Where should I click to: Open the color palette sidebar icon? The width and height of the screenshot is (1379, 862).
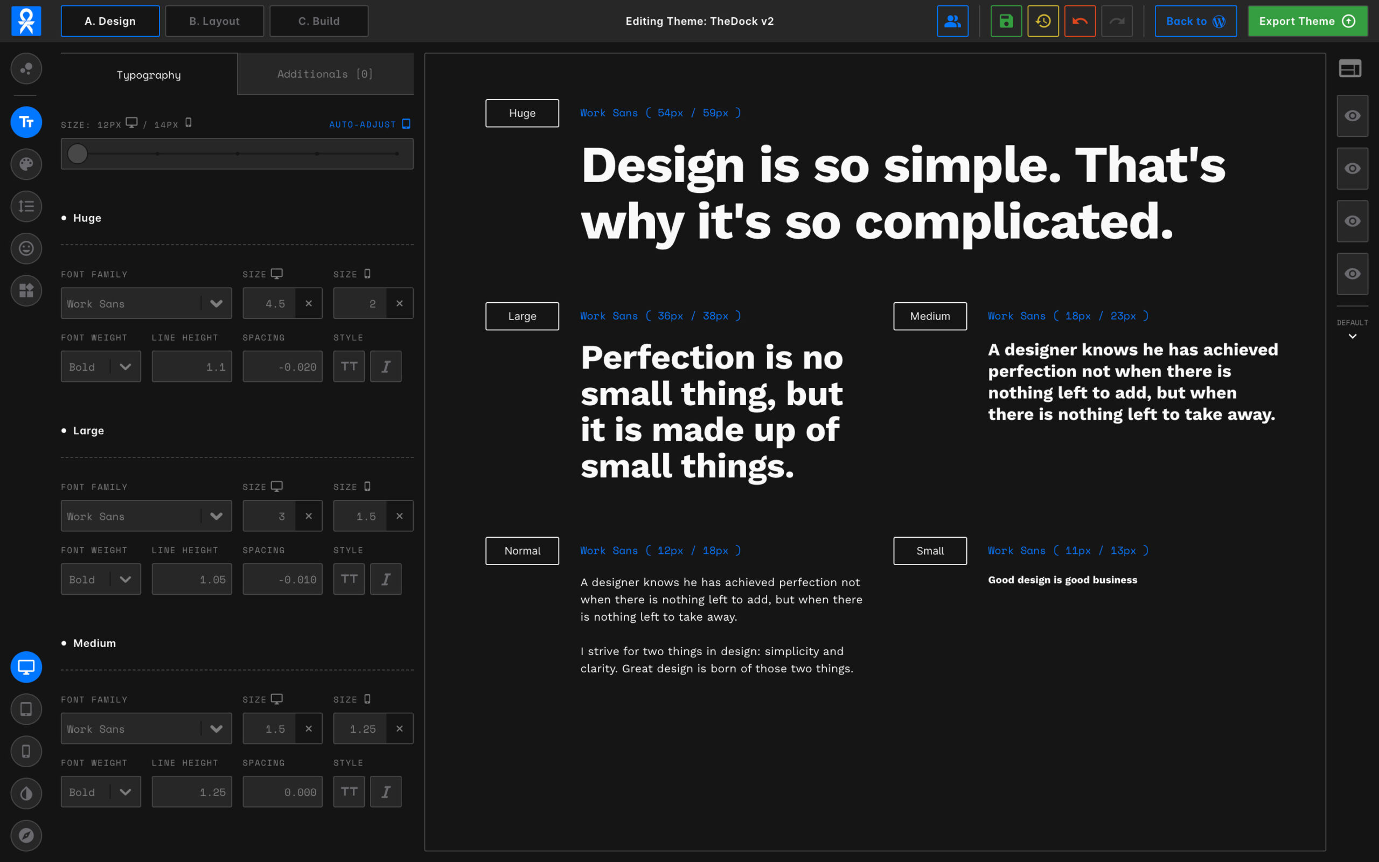26,164
